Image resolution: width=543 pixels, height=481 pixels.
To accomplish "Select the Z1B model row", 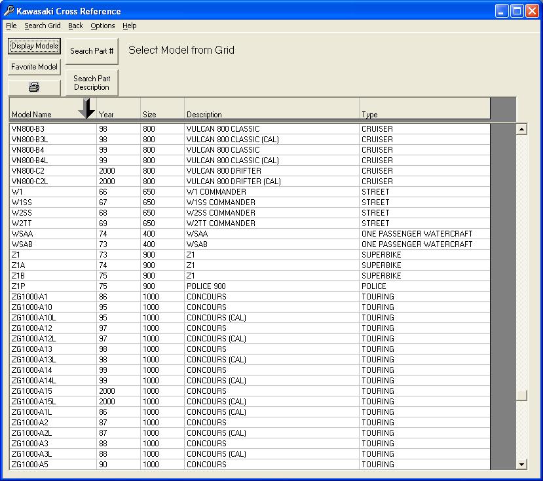I will [x=250, y=275].
